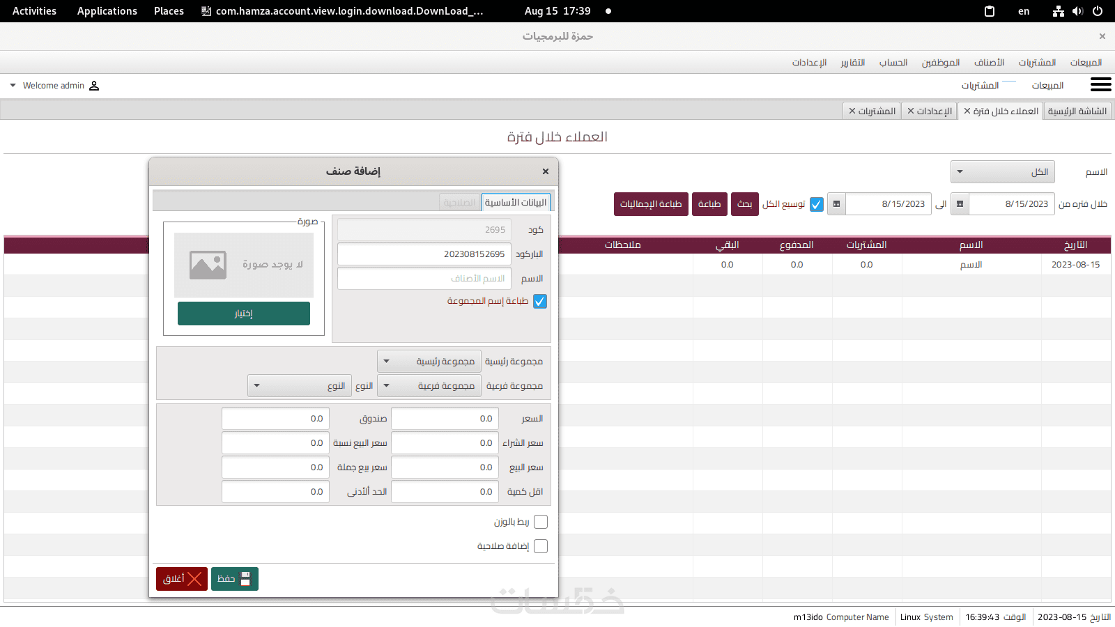The width and height of the screenshot is (1115, 627).
Task: Open calendar picker for the start date
Action: (x=960, y=204)
